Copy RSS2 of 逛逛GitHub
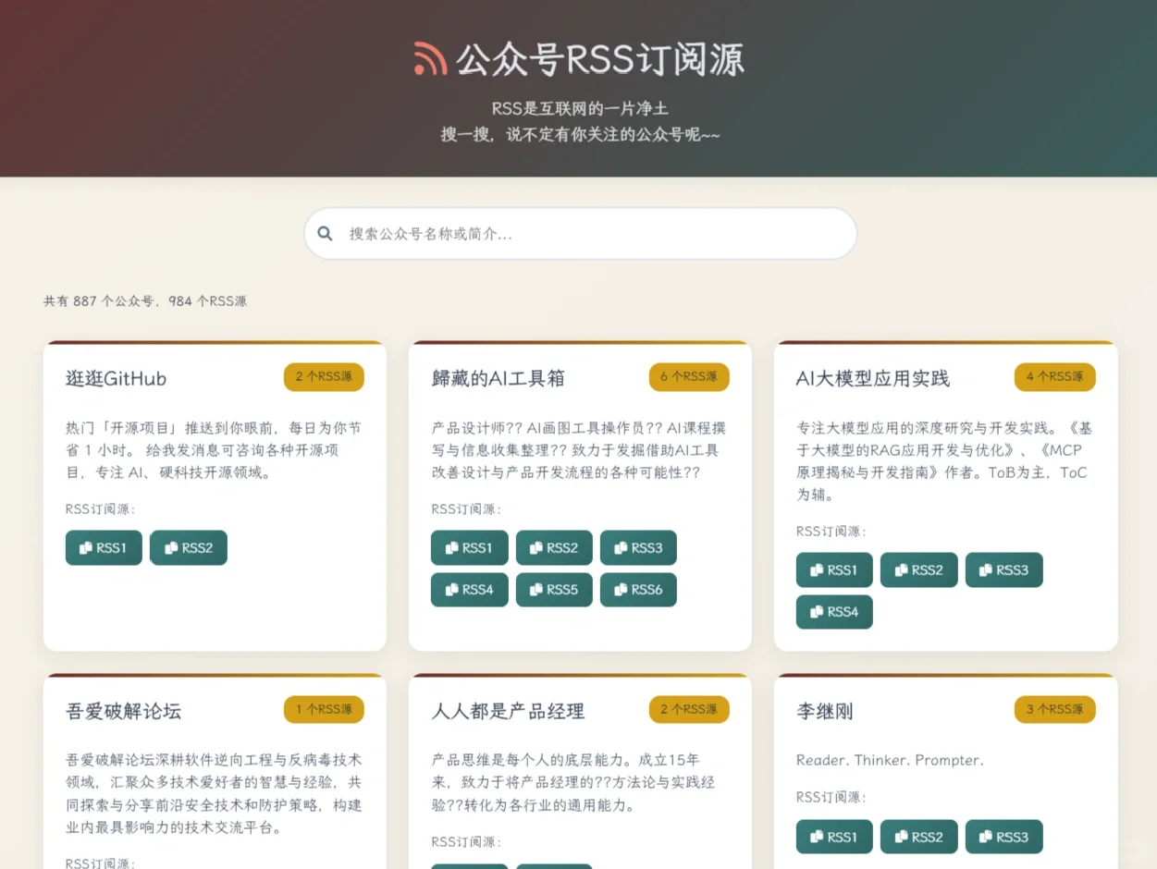Image resolution: width=1157 pixels, height=869 pixels. coord(189,547)
